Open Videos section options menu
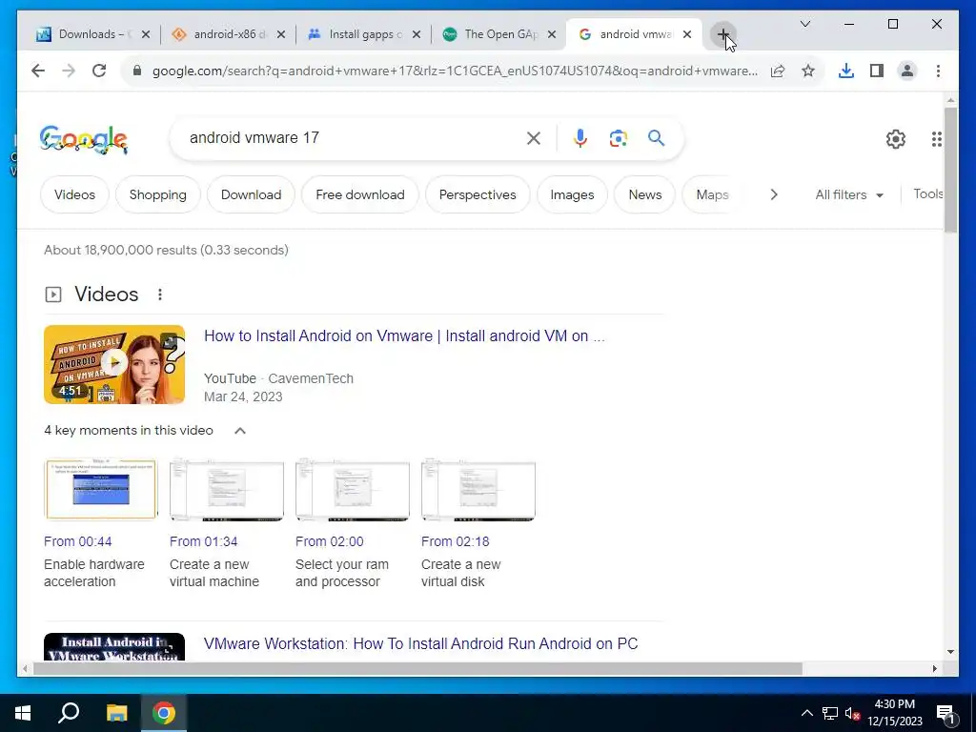The height and width of the screenshot is (732, 976). tap(160, 295)
